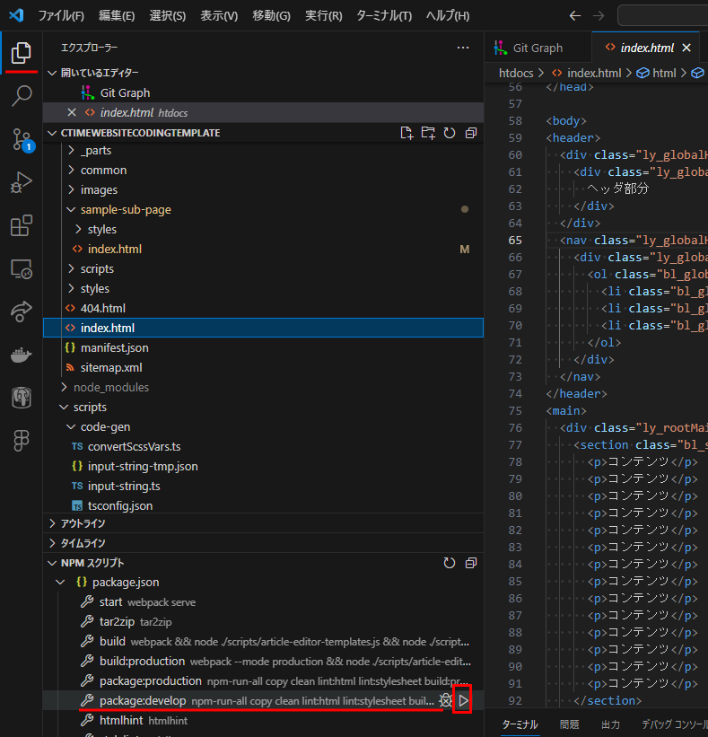The width and height of the screenshot is (708, 737).
Task: Open the Search view in activity bar
Action: (22, 95)
